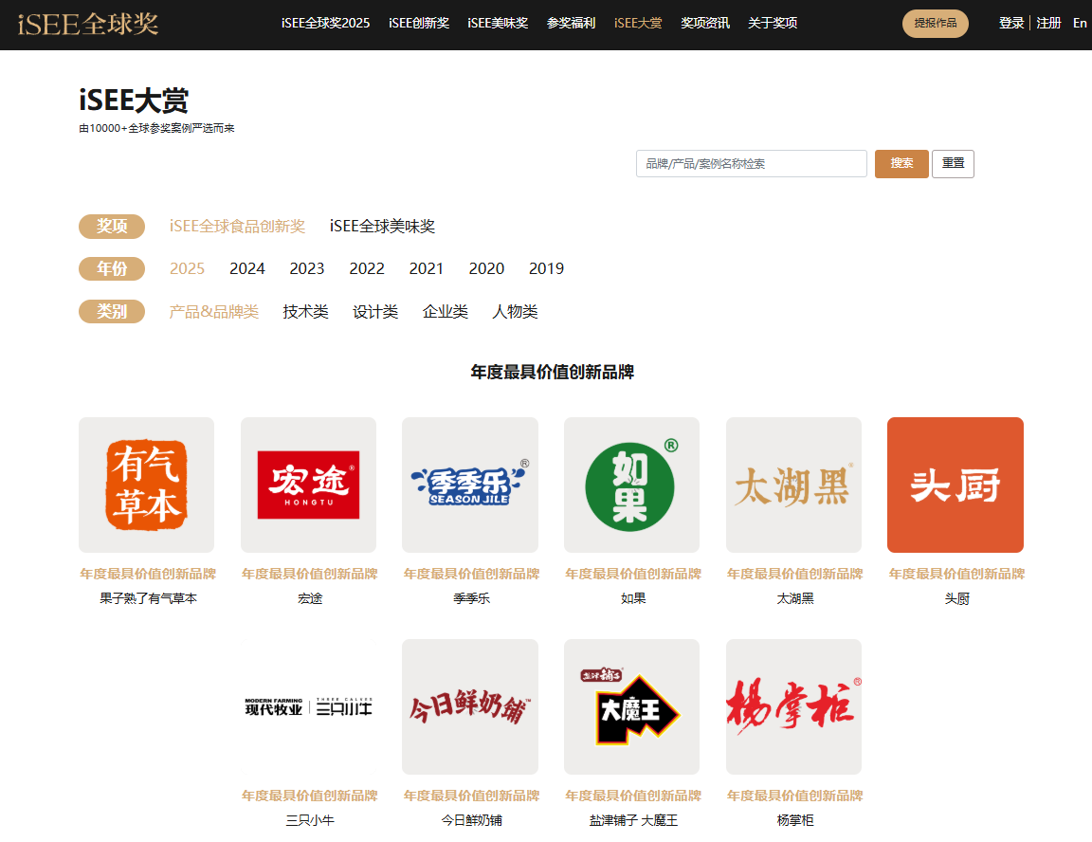
Task: Open iSEE美味奖 nav menu item
Action: (498, 23)
